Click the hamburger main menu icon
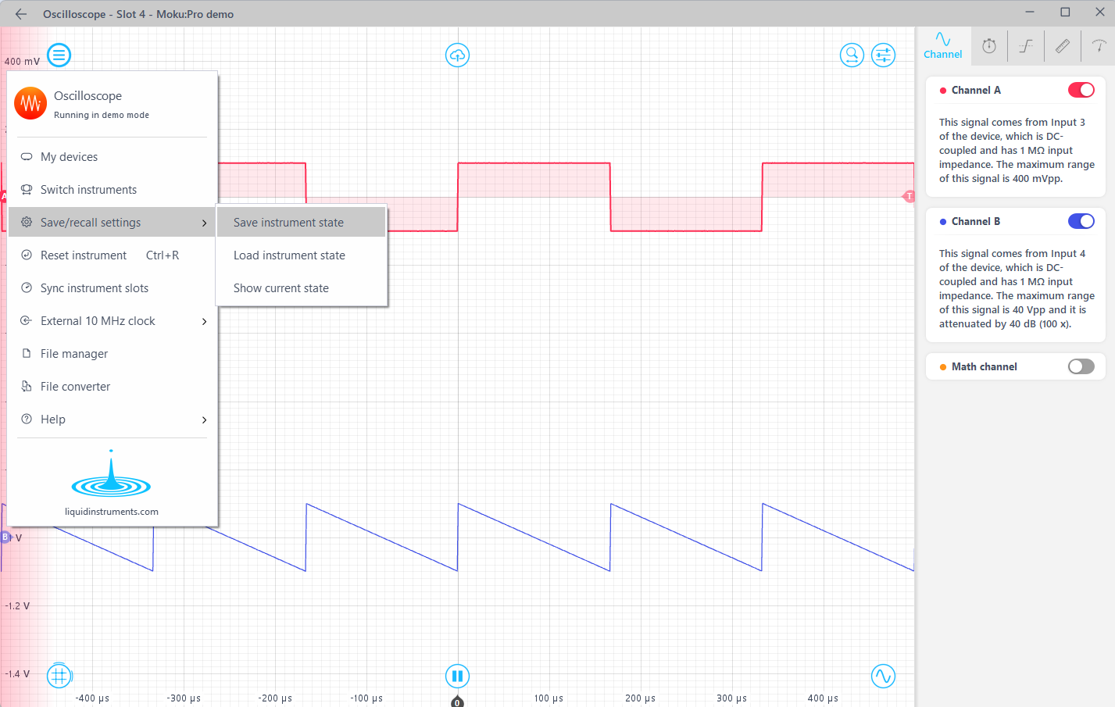The height and width of the screenshot is (707, 1115). click(x=59, y=55)
